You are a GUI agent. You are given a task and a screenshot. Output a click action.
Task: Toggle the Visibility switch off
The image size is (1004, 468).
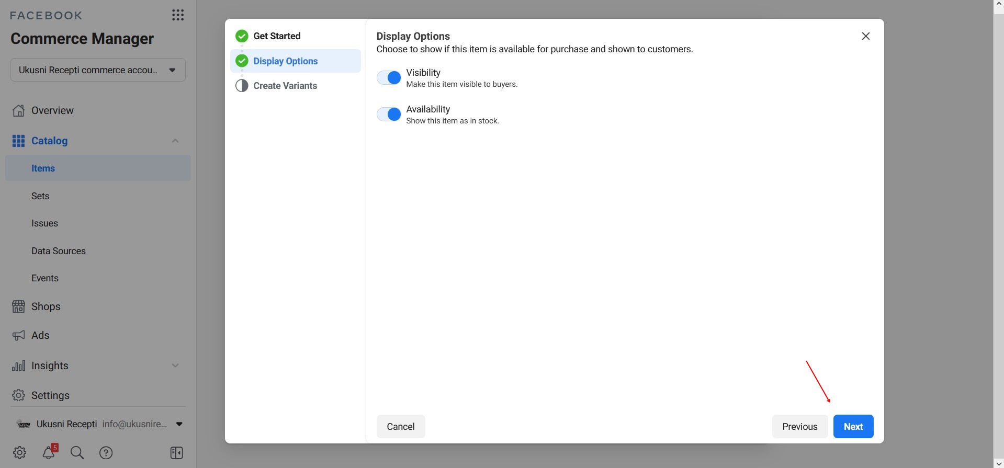(389, 78)
